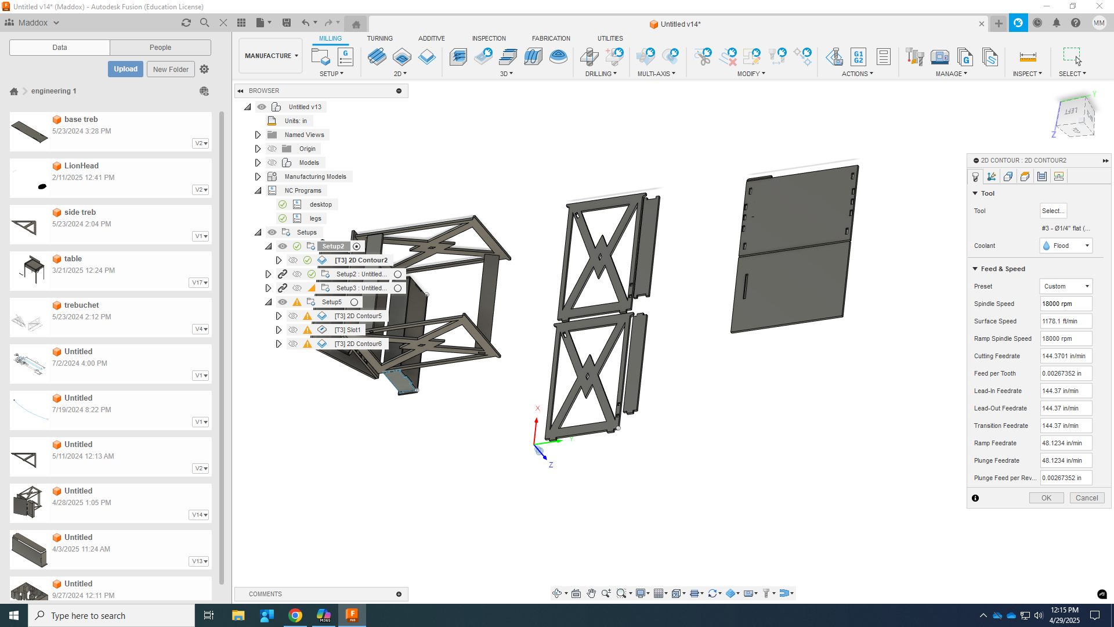Click the New Folder button
This screenshot has width=1114, height=627.
(171, 69)
